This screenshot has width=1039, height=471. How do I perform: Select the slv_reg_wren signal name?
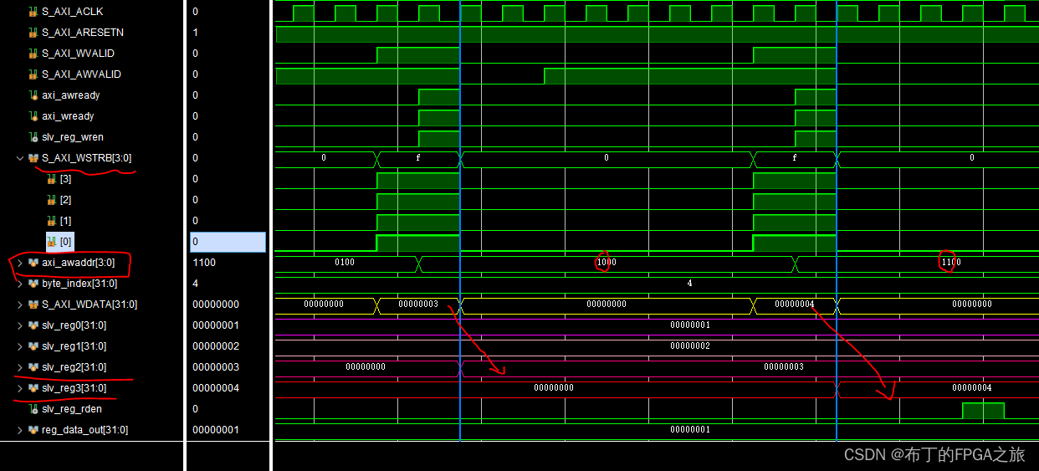[73, 137]
